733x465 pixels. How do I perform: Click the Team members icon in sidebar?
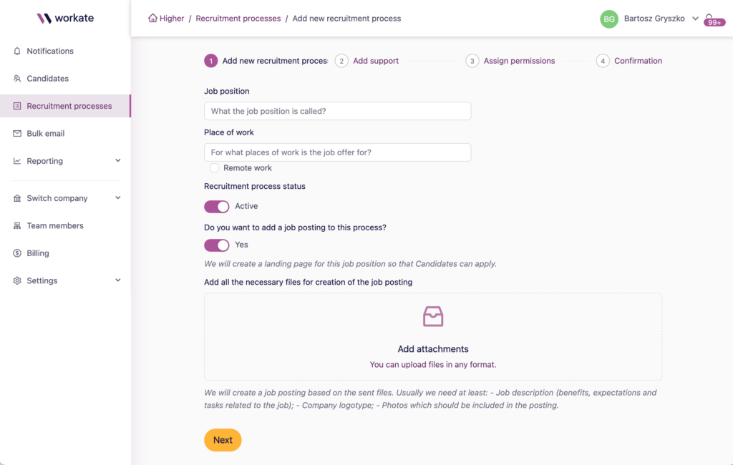17,226
